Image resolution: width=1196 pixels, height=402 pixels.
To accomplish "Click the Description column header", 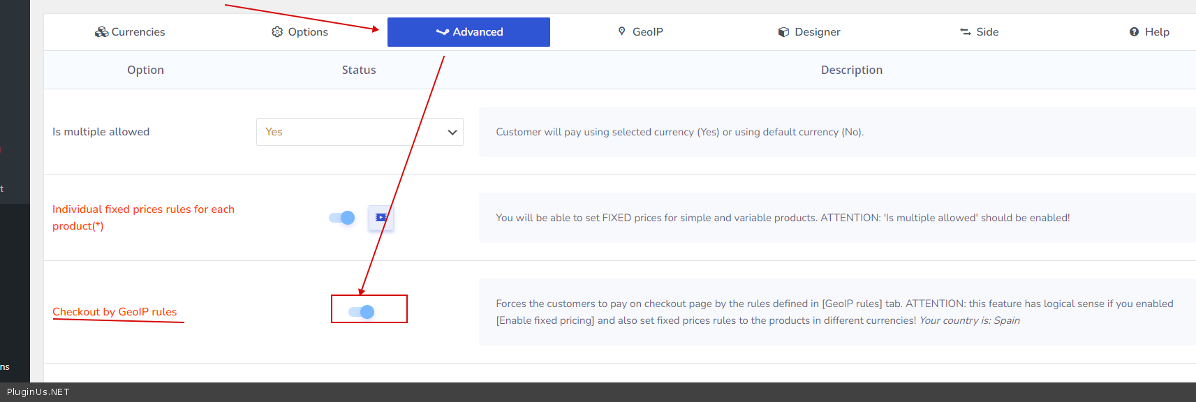I will pyautogui.click(x=851, y=70).
